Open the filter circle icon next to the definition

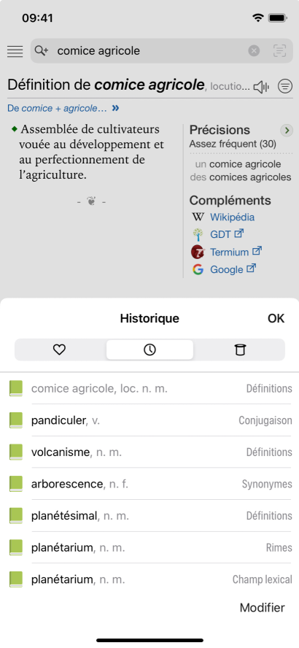285,86
